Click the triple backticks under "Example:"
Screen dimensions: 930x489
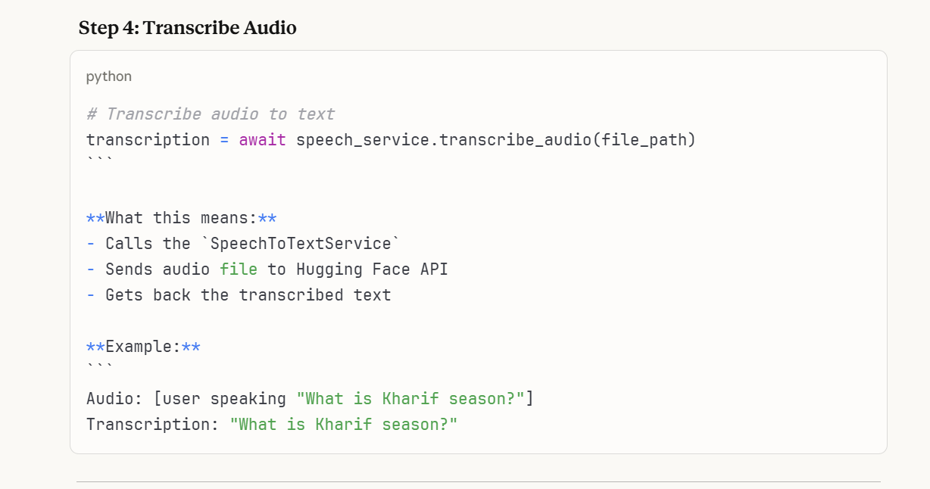tap(100, 368)
